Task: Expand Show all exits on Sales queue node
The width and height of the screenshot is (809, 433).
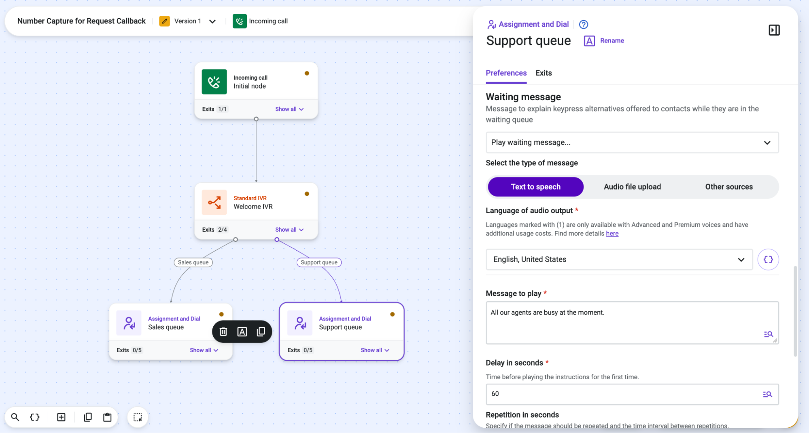Action: pos(204,350)
